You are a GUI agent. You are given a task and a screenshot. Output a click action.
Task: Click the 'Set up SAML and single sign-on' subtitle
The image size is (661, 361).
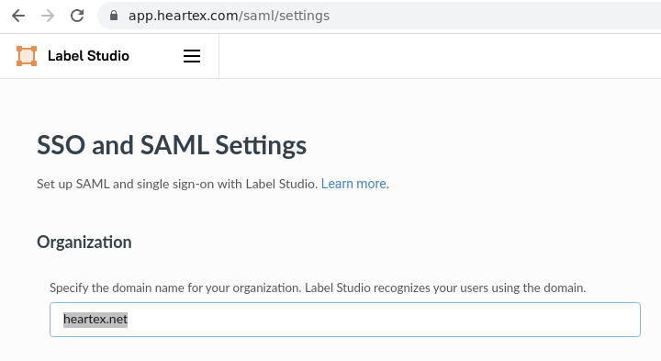tap(177, 184)
